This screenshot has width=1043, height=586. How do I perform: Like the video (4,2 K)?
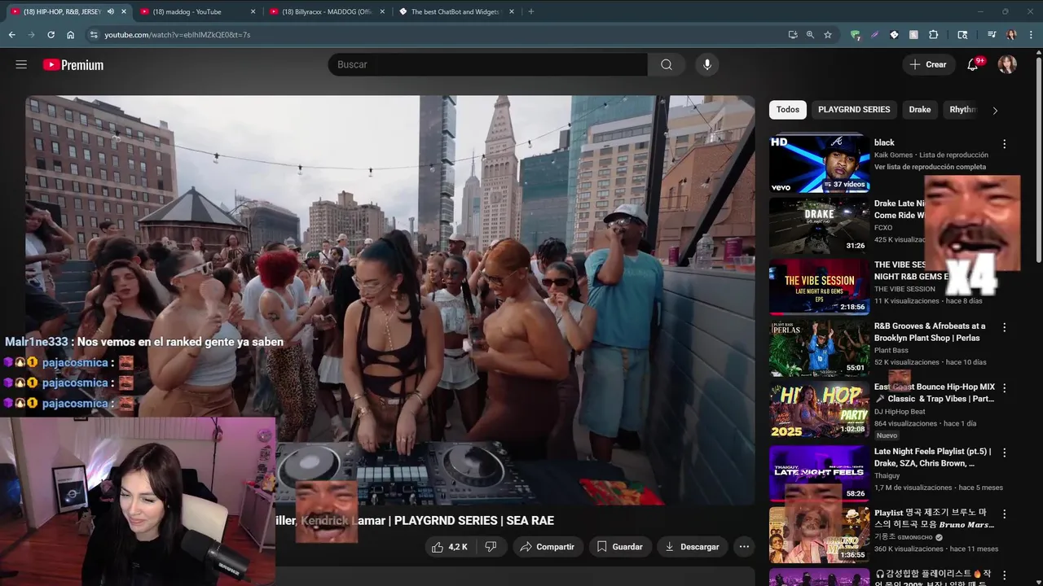[x=450, y=547]
